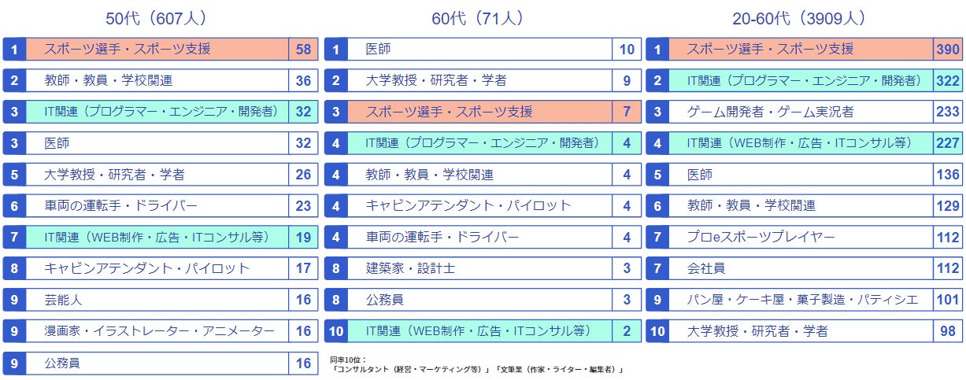This screenshot has height=380, width=966.
Task: Click the rank 1 badge in the 50代 column
Action: coord(14,50)
